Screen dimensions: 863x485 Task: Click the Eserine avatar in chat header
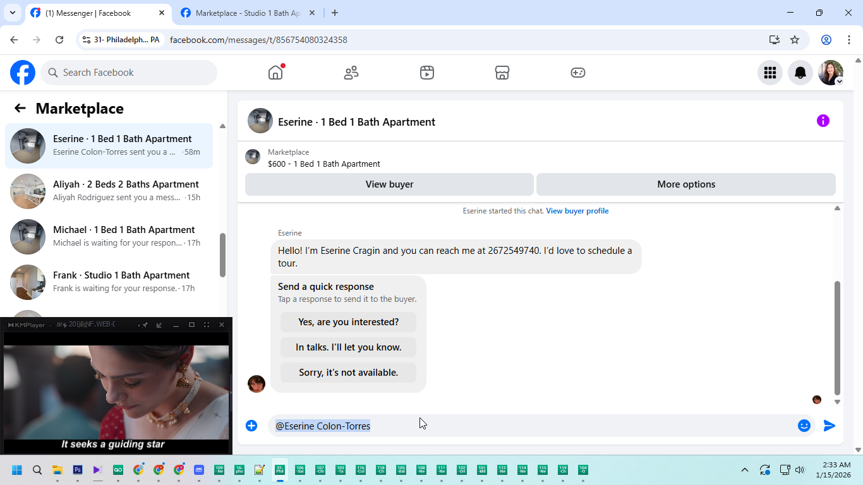click(260, 121)
